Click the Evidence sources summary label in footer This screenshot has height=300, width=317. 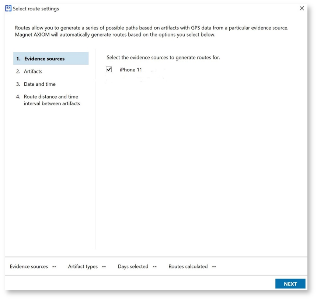pyautogui.click(x=29, y=266)
